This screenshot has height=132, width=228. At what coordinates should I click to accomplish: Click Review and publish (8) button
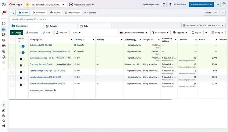tap(201, 5)
